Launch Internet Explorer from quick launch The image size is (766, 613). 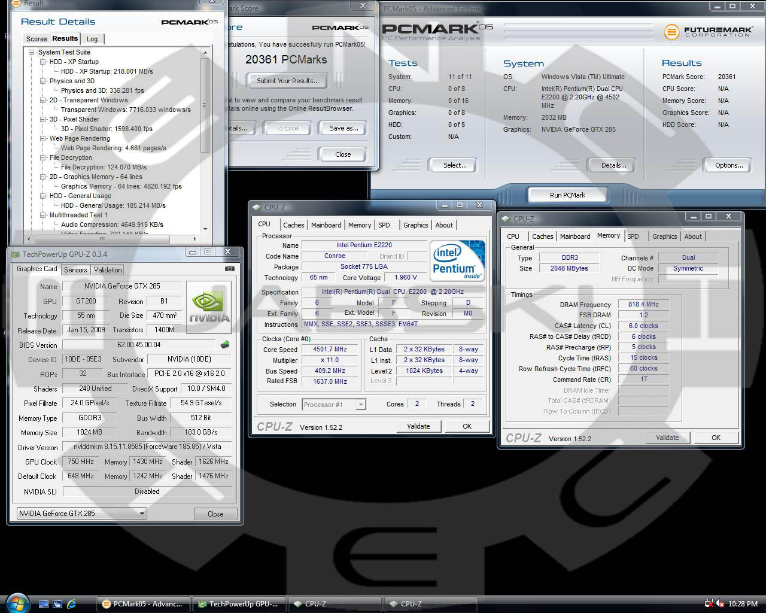72,604
